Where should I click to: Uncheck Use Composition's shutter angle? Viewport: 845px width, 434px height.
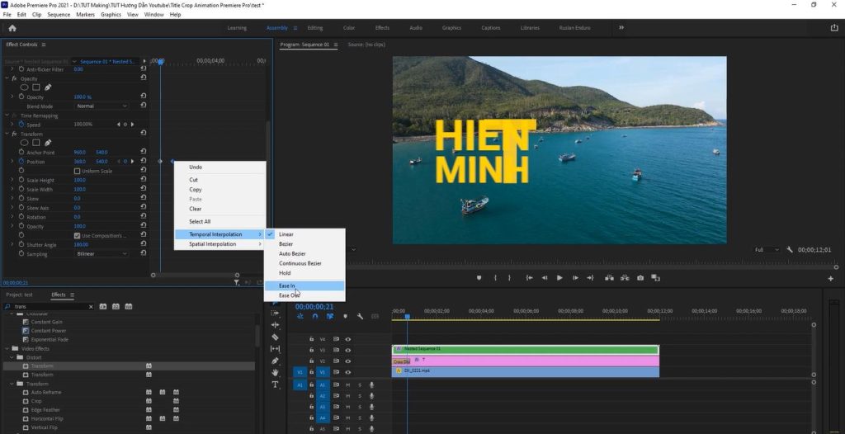tap(77, 236)
